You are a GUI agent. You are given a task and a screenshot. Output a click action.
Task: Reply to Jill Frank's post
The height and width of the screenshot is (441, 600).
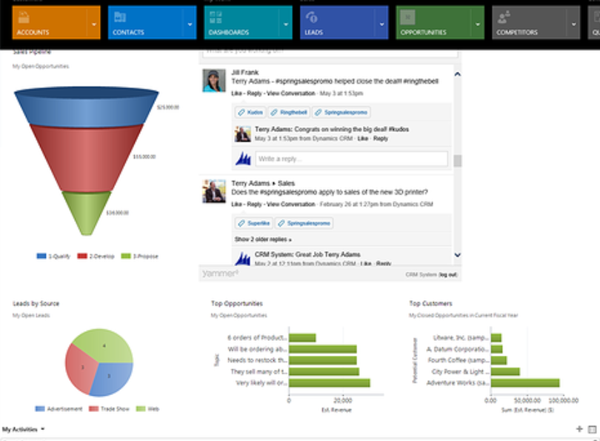pyautogui.click(x=255, y=93)
